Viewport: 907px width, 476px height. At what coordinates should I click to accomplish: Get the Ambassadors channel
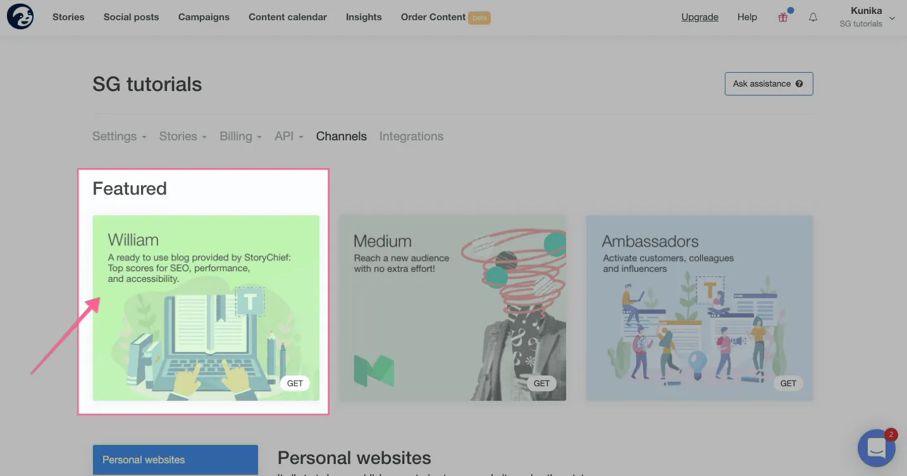[x=788, y=383]
